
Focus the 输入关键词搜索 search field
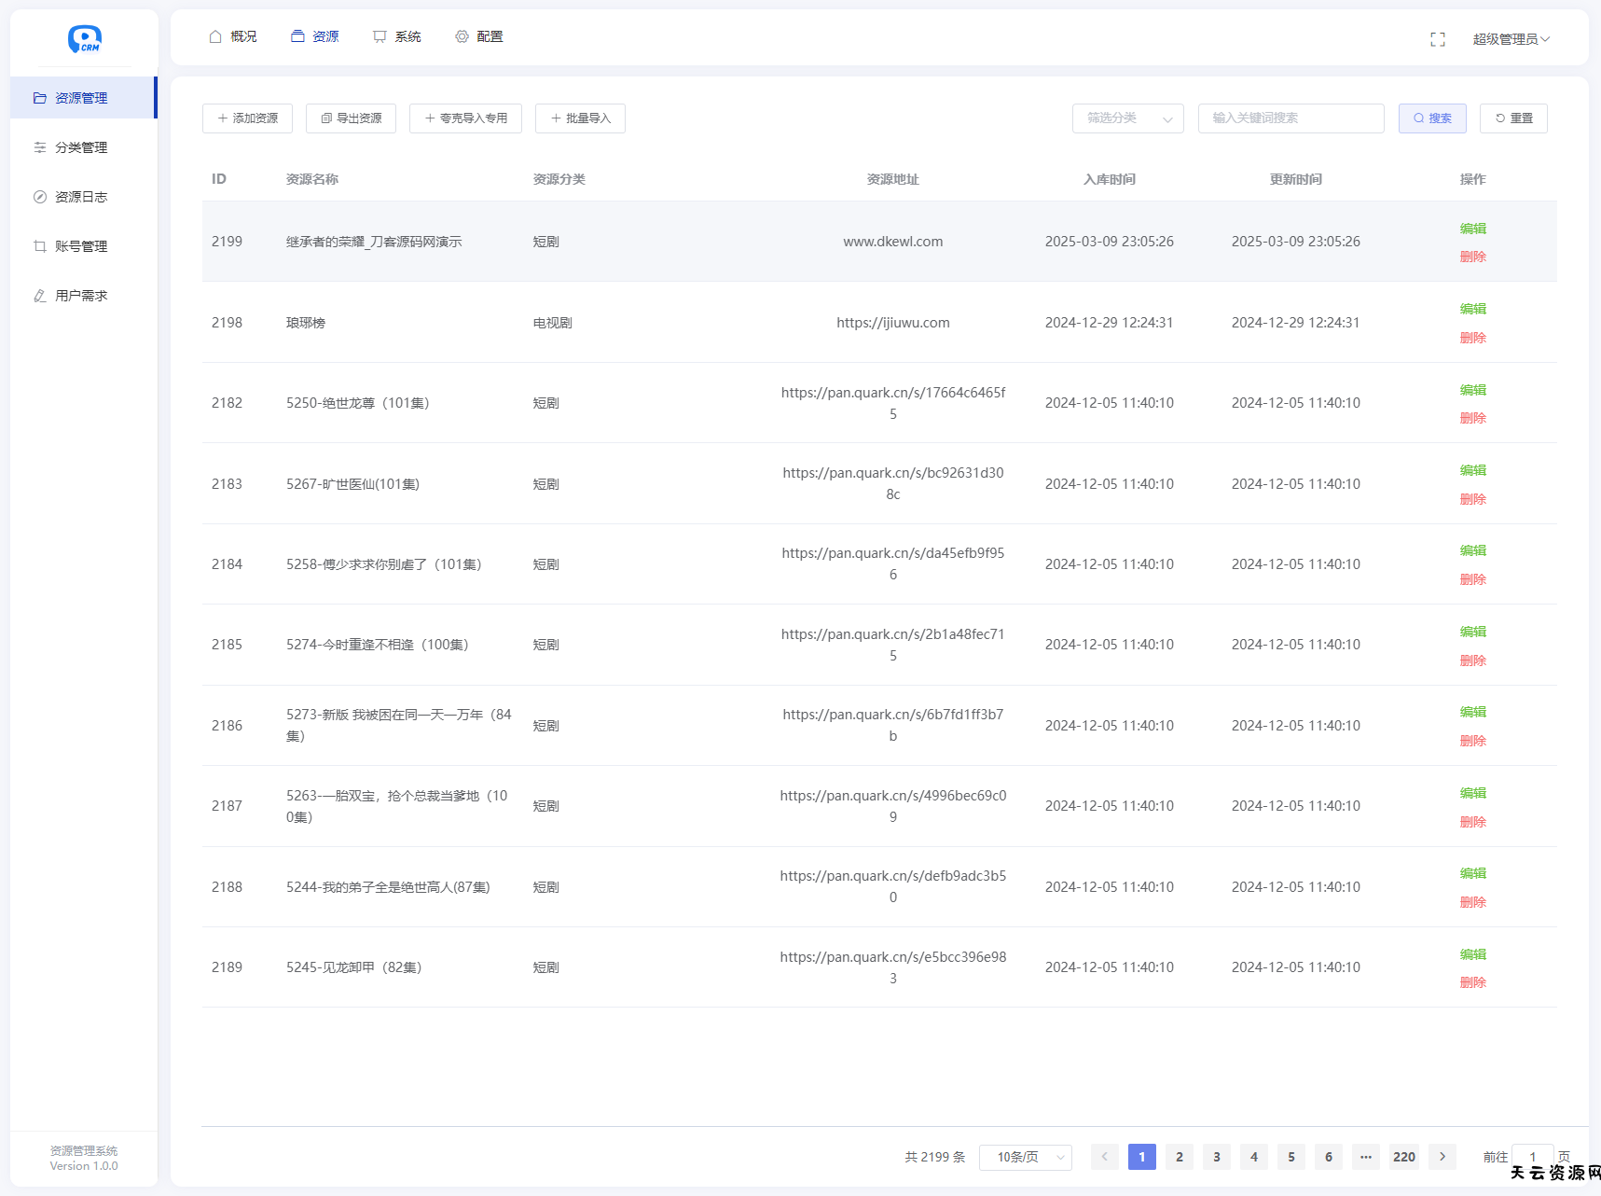1290,118
